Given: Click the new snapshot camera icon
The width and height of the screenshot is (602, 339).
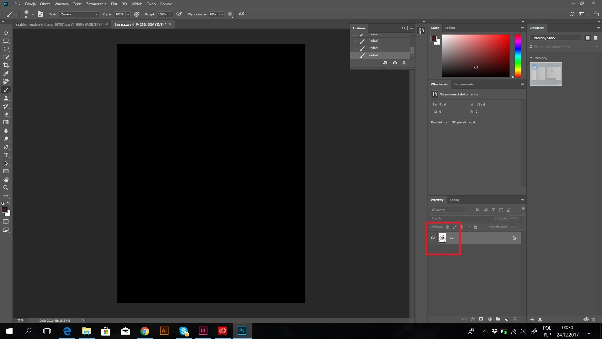Looking at the screenshot, I should 395,63.
